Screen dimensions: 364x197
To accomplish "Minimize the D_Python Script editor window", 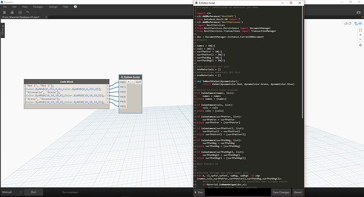I will [x=283, y=3].
